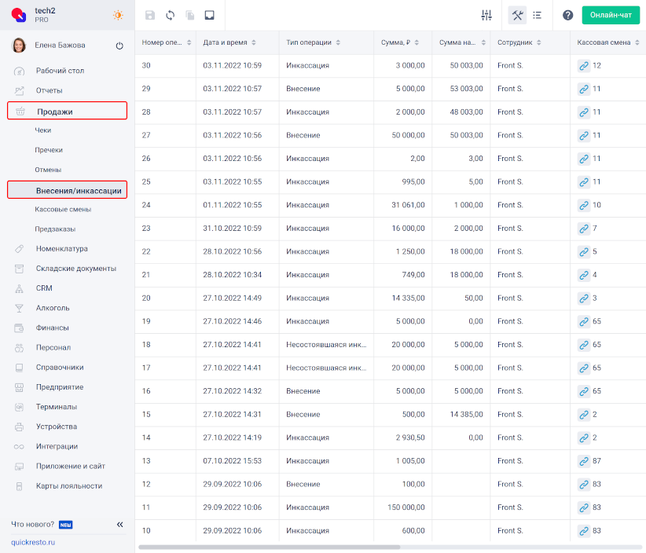
Task: Visit quickresto.ru link
Action: click(33, 542)
